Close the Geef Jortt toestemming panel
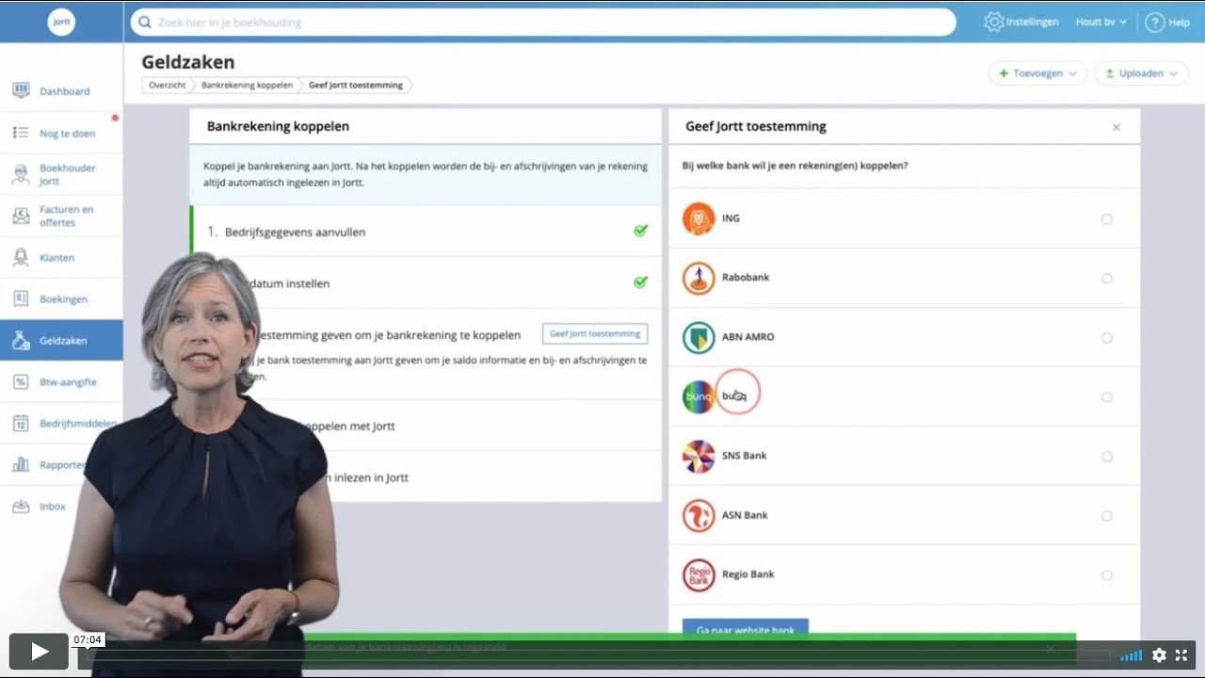This screenshot has height=678, width=1205. [x=1117, y=127]
